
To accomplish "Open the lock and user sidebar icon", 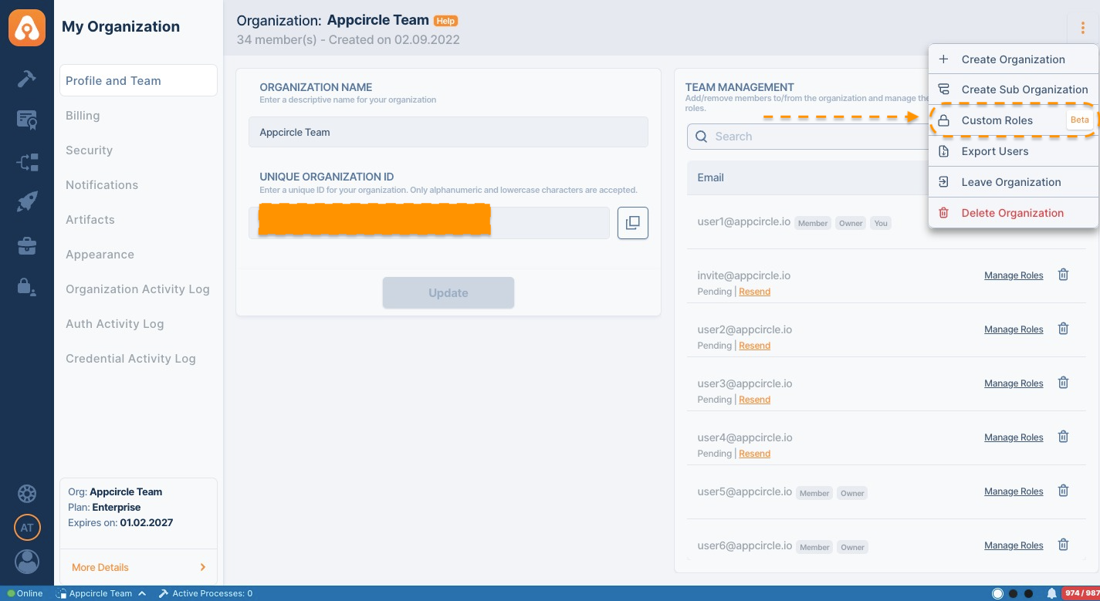I will point(27,286).
